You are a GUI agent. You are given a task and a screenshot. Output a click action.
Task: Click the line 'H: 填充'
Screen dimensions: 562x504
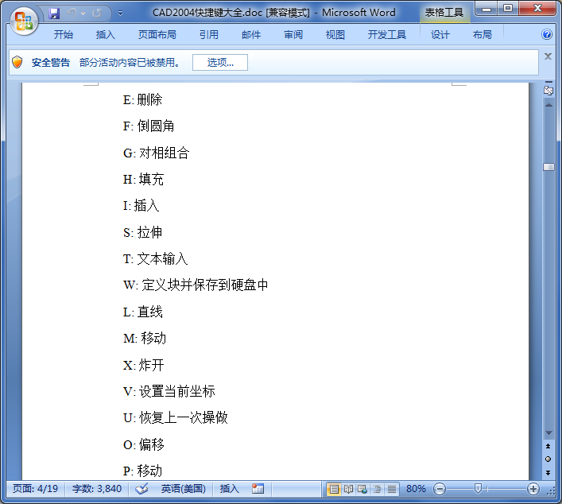pyautogui.click(x=143, y=179)
